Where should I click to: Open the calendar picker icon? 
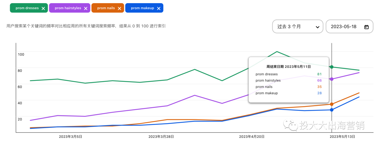pyautogui.click(x=366, y=27)
